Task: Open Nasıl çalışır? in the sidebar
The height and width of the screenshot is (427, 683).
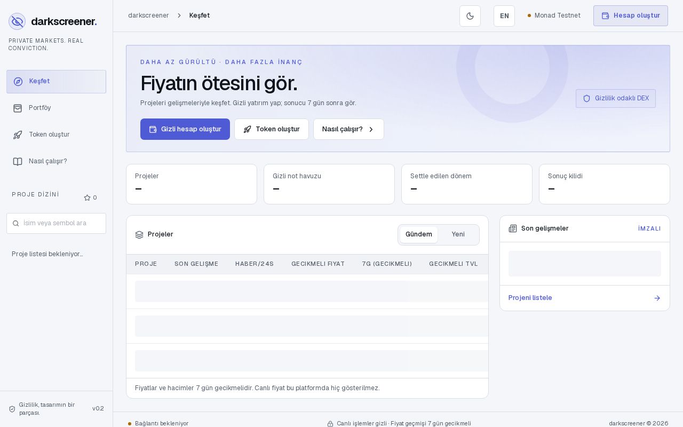Action: (56, 162)
